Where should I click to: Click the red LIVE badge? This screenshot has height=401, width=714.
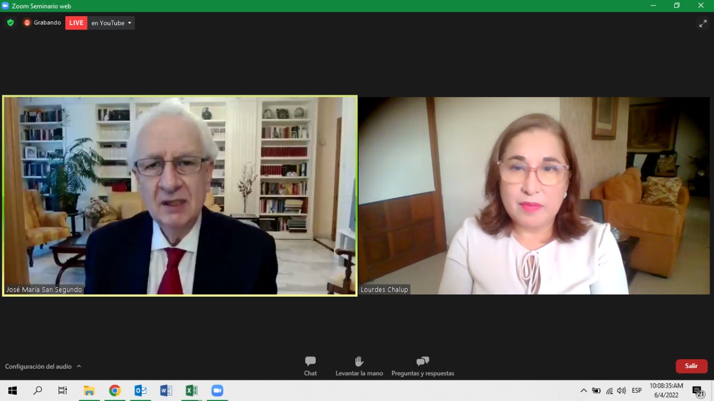[76, 23]
